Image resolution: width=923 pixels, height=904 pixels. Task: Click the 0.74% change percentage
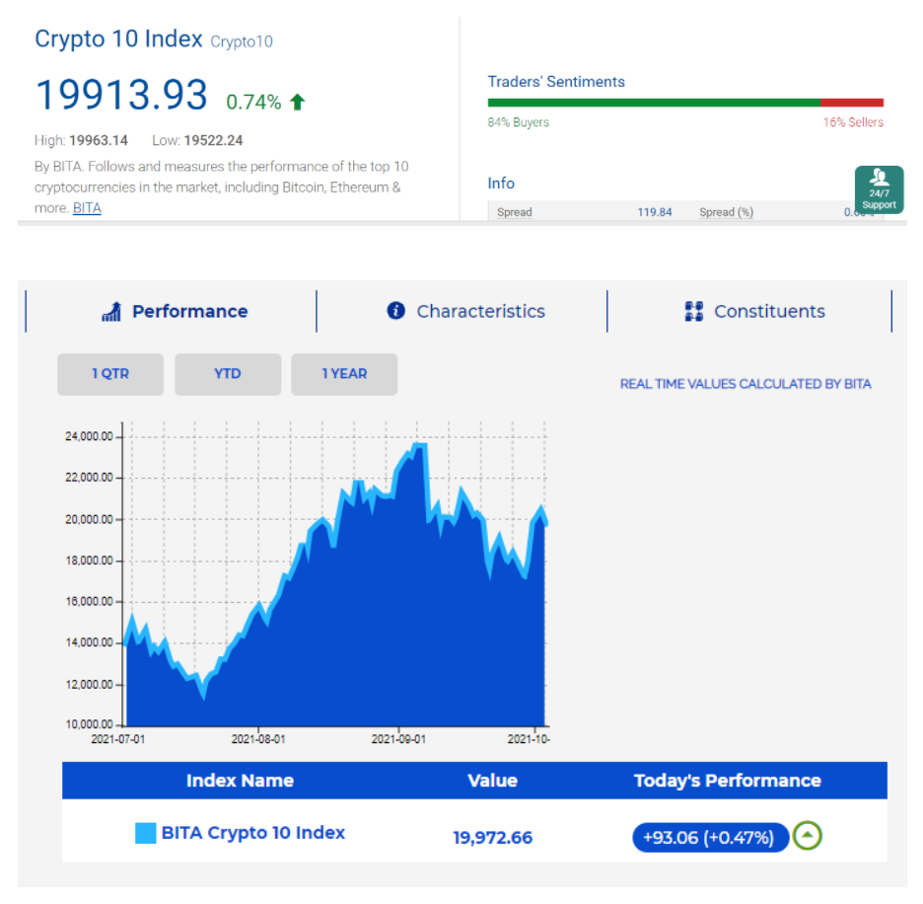pos(253,102)
